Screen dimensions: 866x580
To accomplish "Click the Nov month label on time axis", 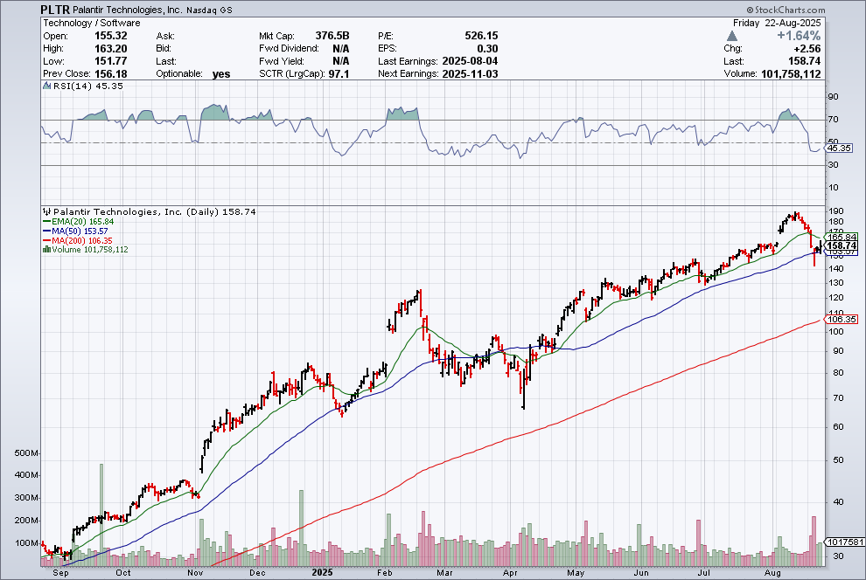I will click(x=196, y=573).
